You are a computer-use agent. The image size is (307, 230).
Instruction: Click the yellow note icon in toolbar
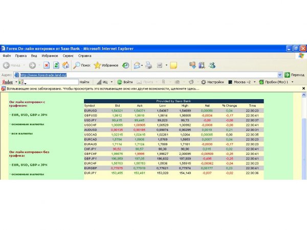click(x=173, y=65)
